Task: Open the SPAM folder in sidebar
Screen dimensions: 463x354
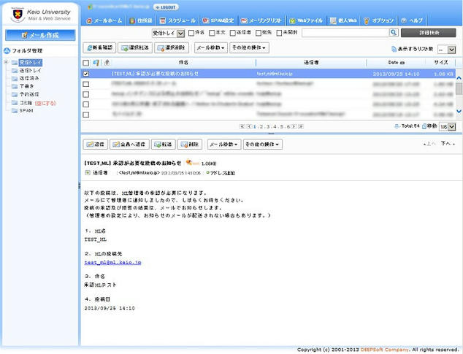Action: pos(26,110)
